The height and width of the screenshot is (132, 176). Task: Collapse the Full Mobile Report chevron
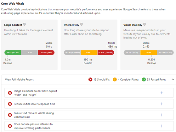[173, 79]
